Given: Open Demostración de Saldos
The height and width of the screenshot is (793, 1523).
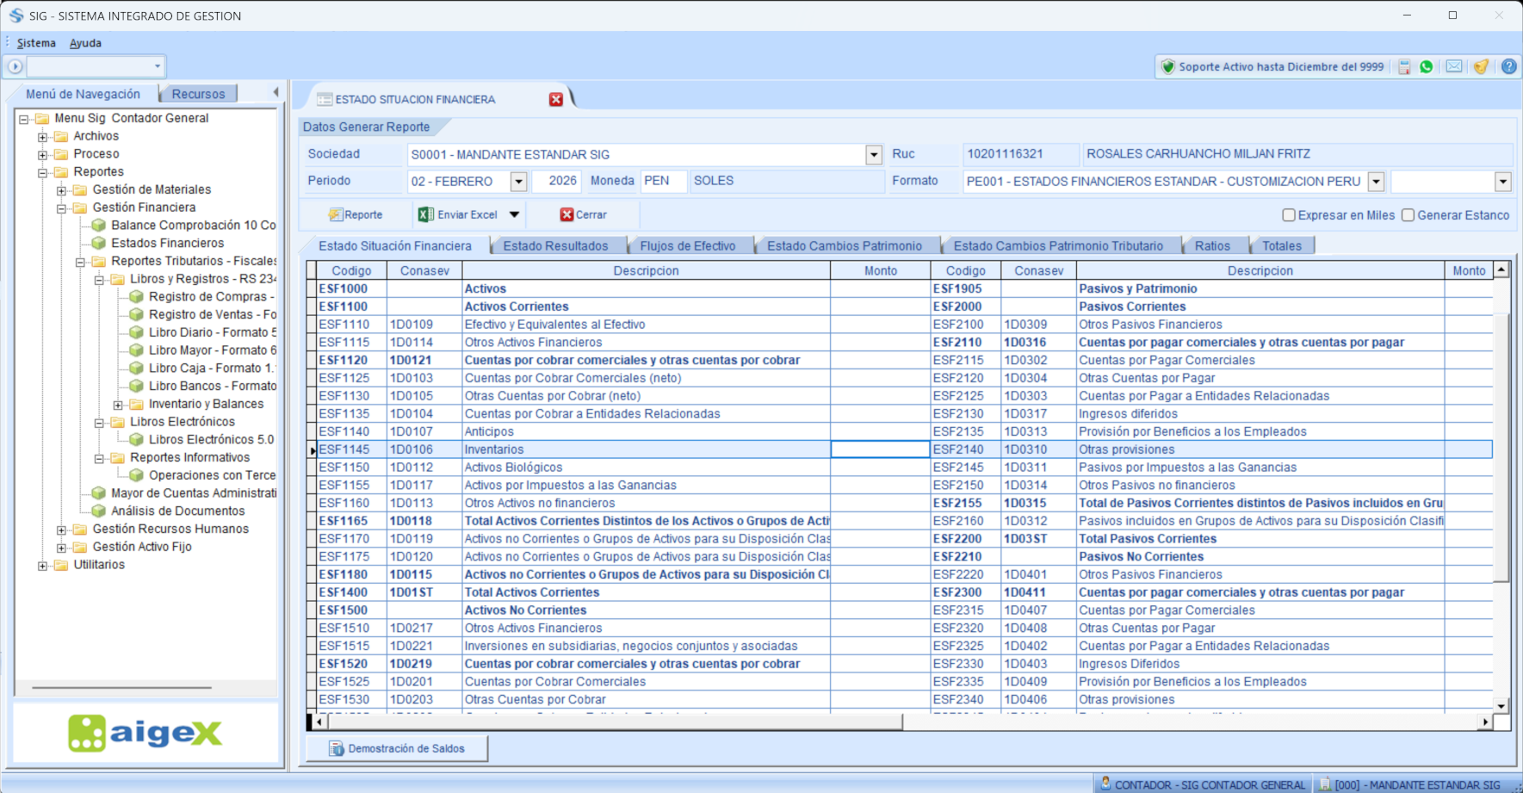Looking at the screenshot, I should point(395,747).
